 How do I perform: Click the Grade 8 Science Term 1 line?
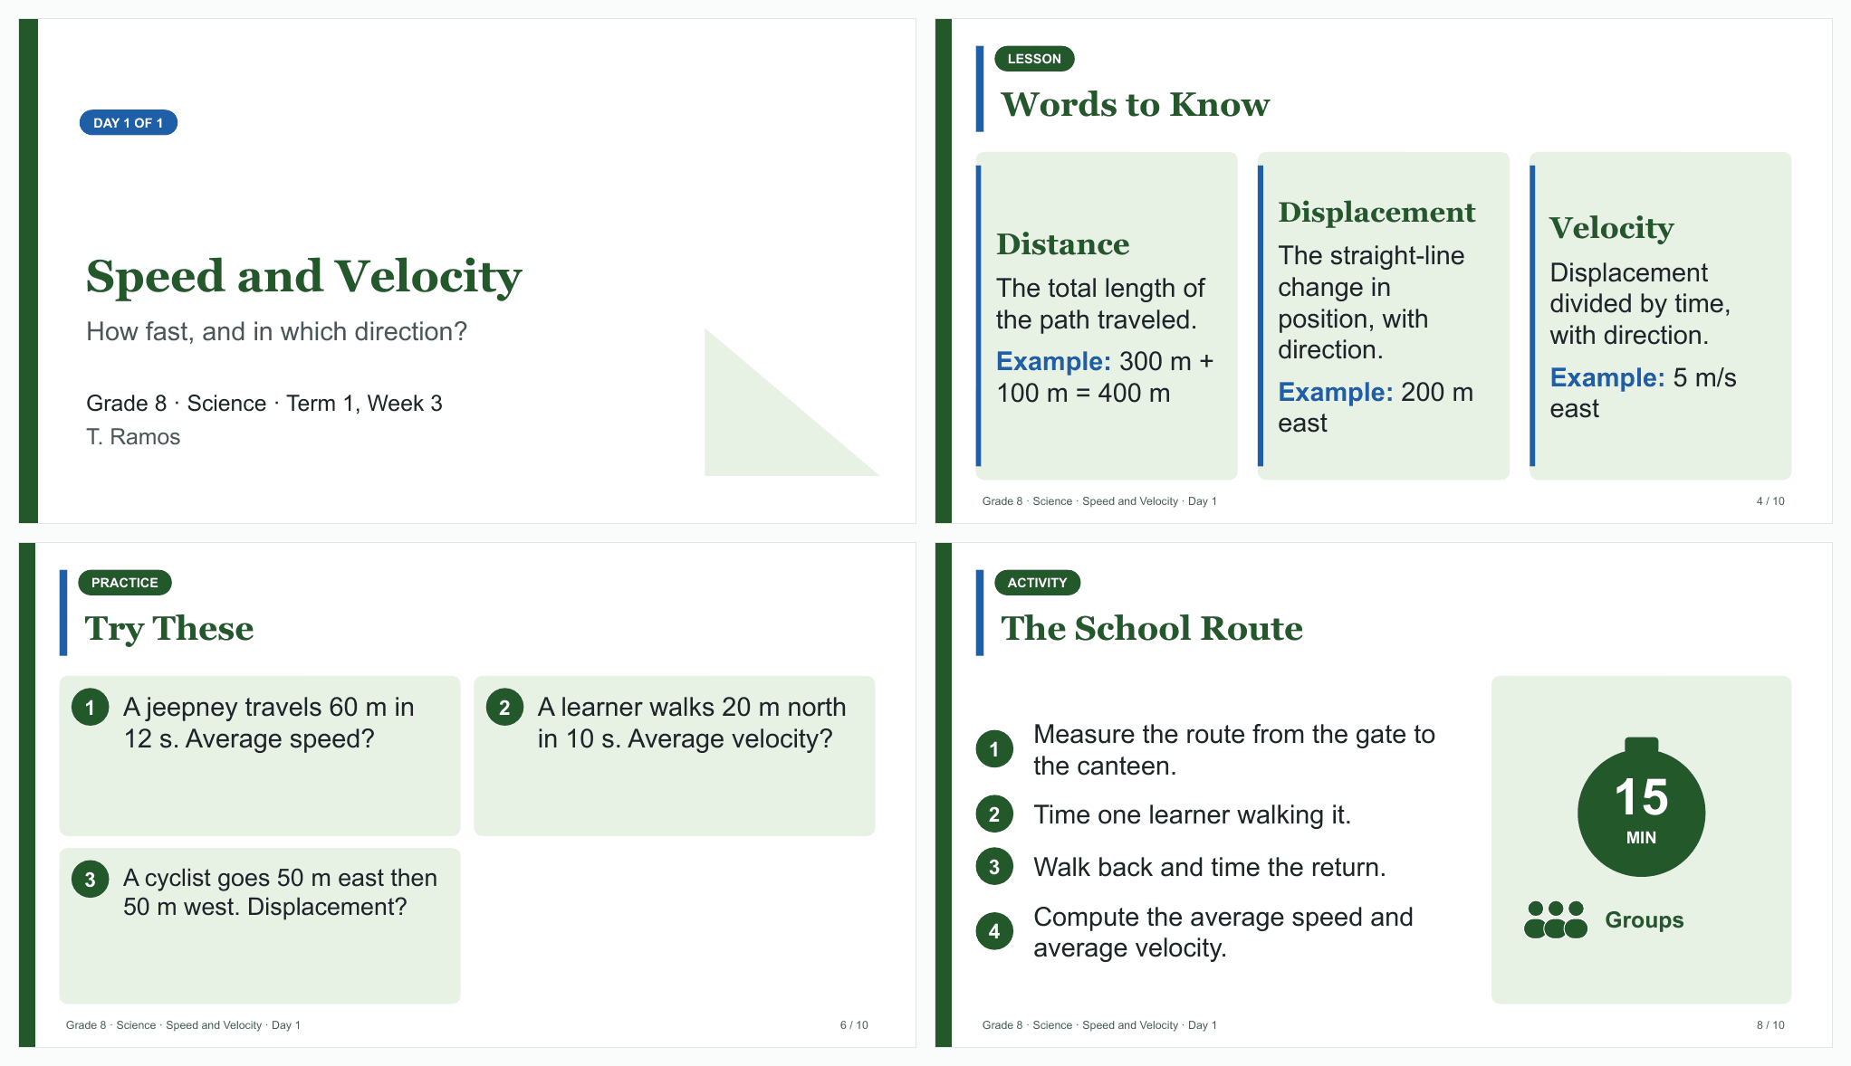click(x=264, y=403)
